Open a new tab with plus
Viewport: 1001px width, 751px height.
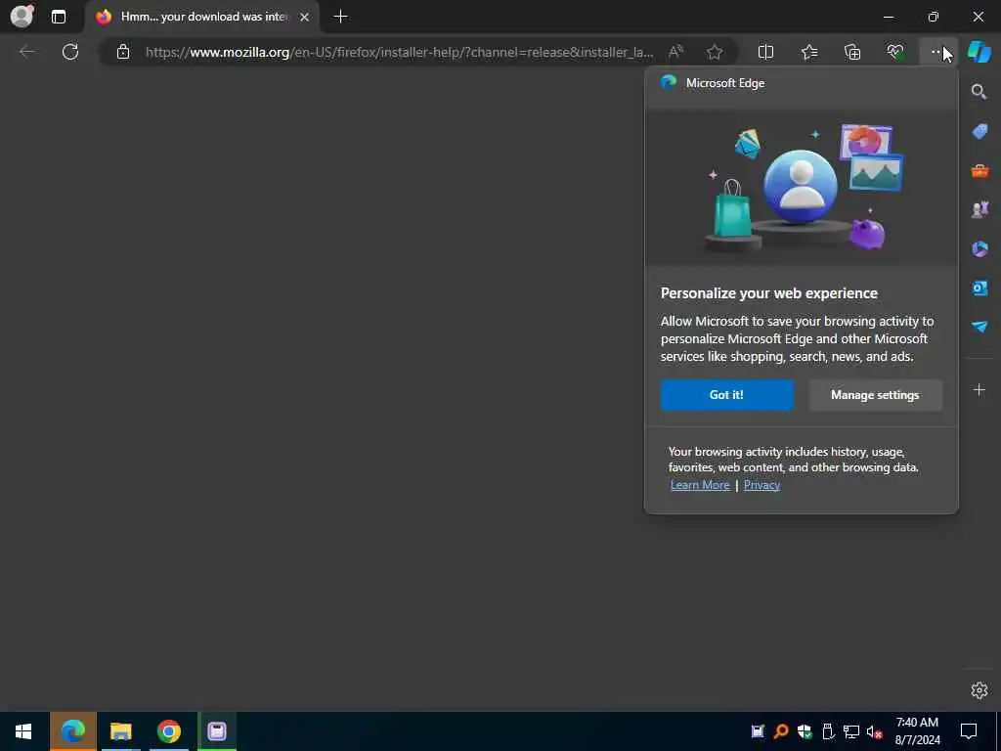(x=341, y=17)
